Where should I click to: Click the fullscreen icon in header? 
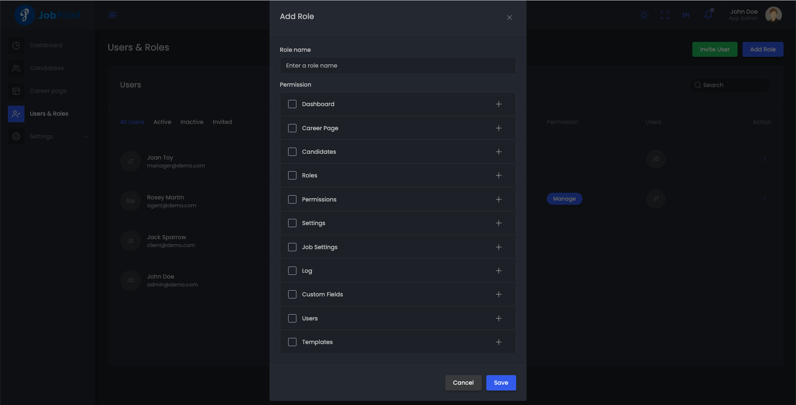(665, 15)
